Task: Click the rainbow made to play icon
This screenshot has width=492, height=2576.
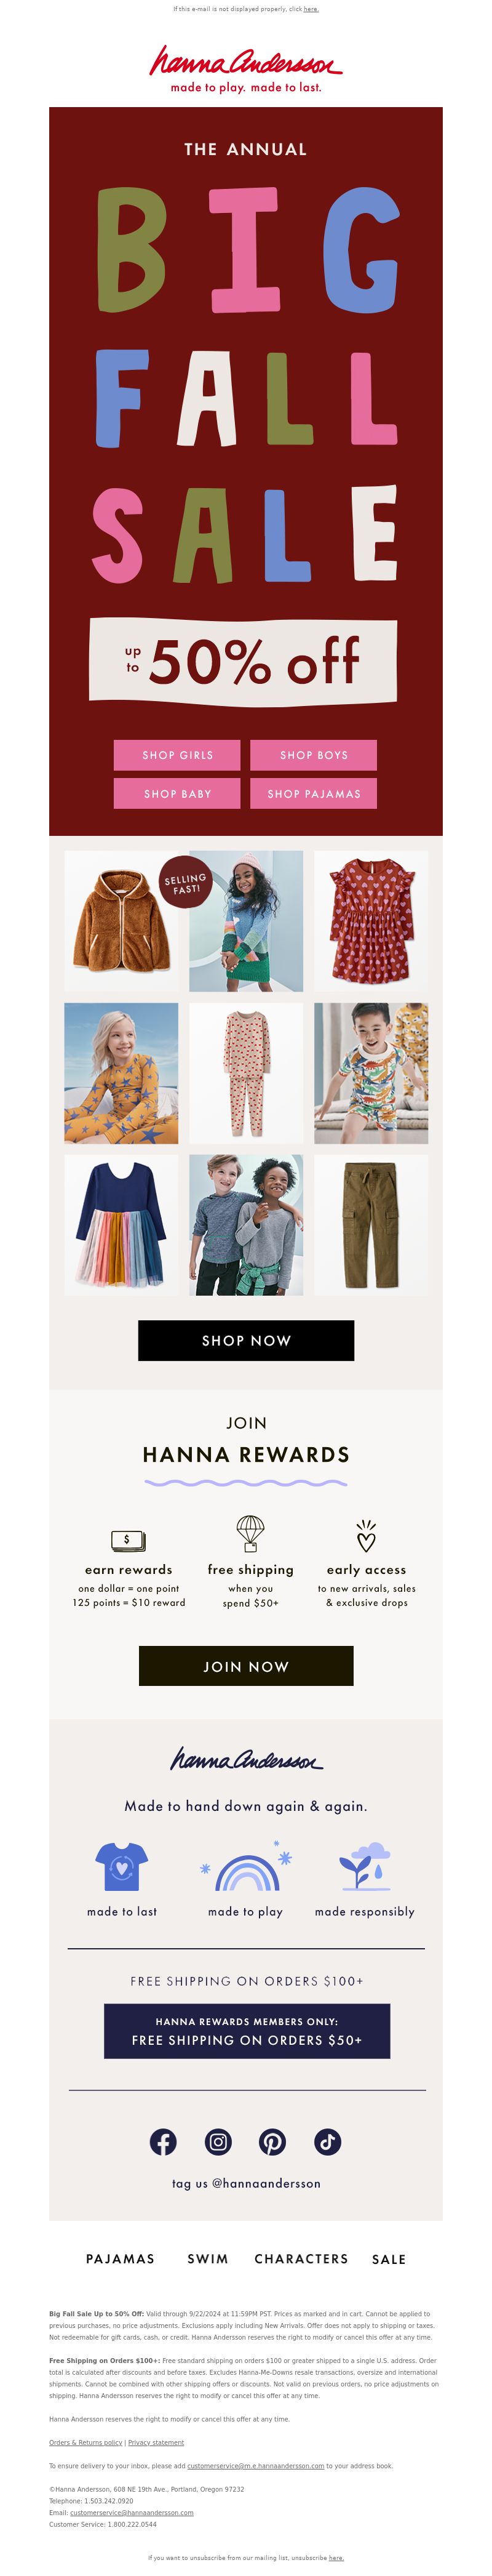Action: pos(246,1870)
